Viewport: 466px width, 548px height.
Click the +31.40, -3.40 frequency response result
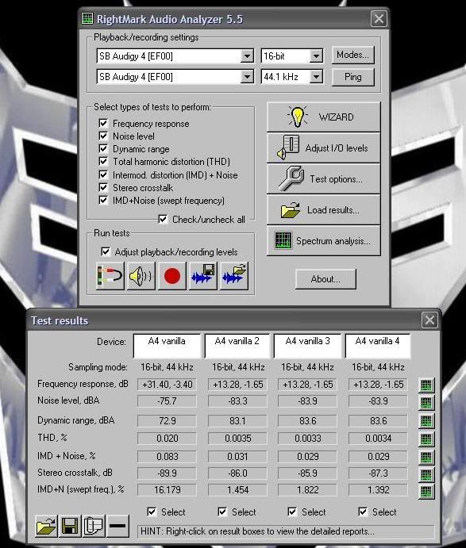coord(168,385)
